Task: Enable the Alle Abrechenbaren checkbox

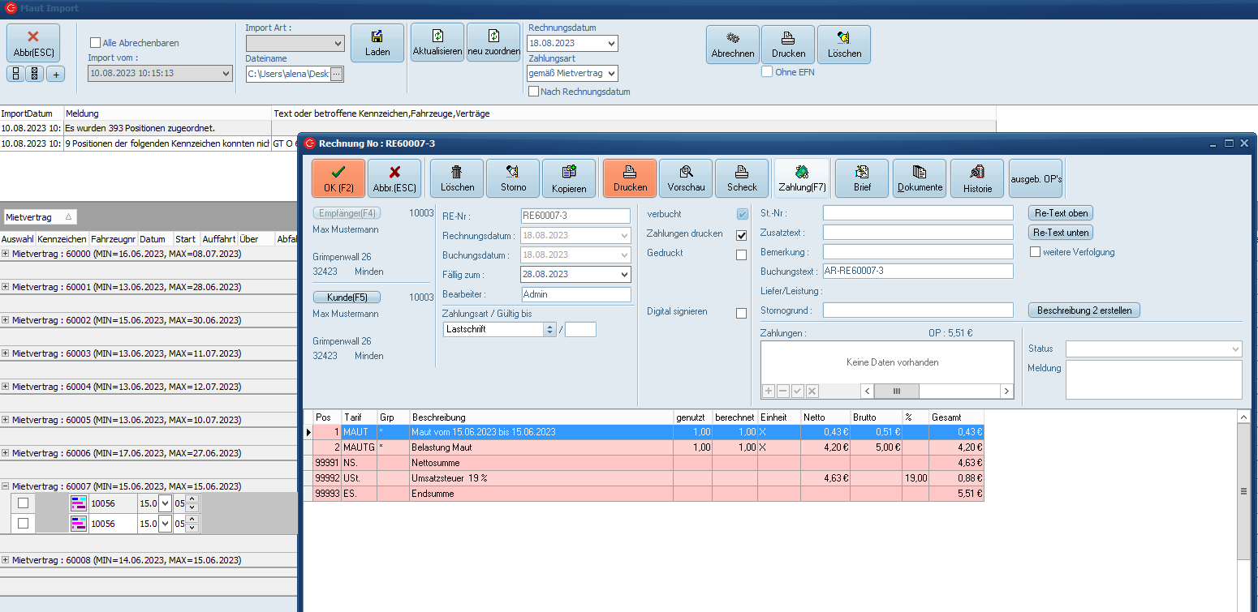Action: point(96,43)
